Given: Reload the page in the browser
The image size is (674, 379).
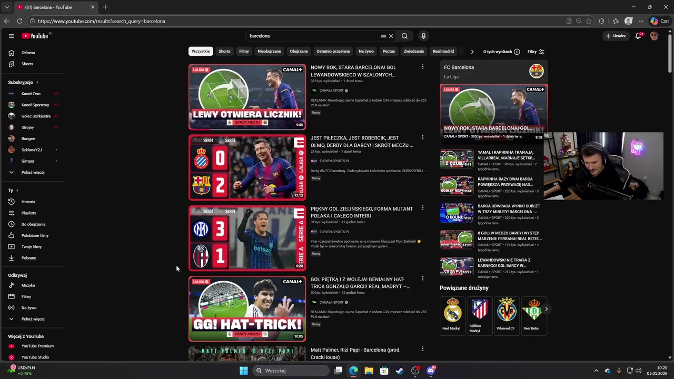Looking at the screenshot, I should [x=19, y=21].
